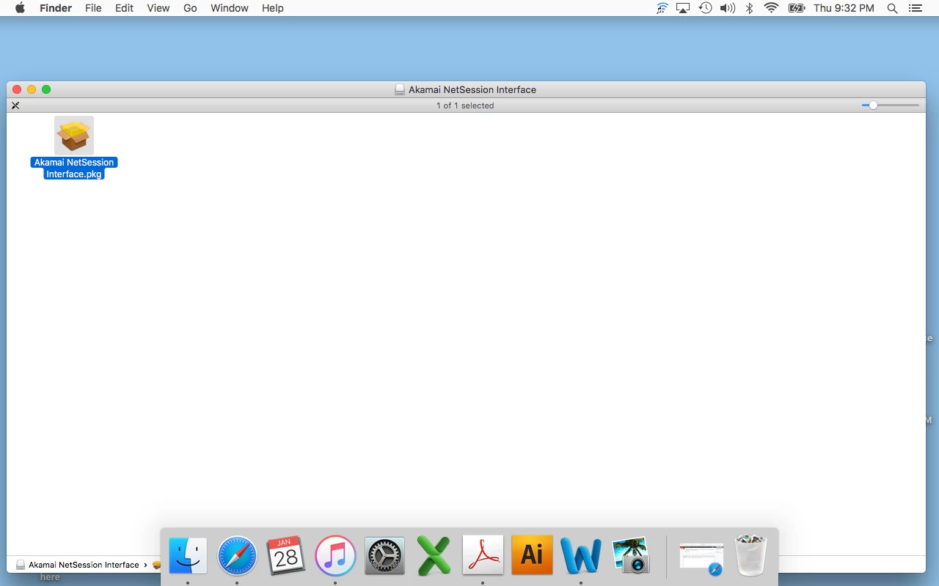The height and width of the screenshot is (586, 939).
Task: Open the Help menu
Action: coord(273,8)
